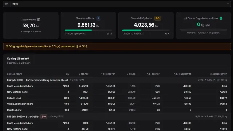Viewport: 233px width, 131px height.
Task: Click the P₂O₅ badge icon
Action: click(158, 18)
